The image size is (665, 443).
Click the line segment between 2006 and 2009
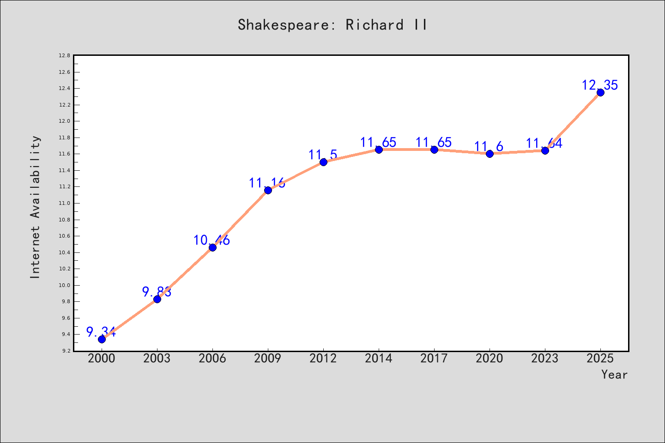tap(240, 219)
